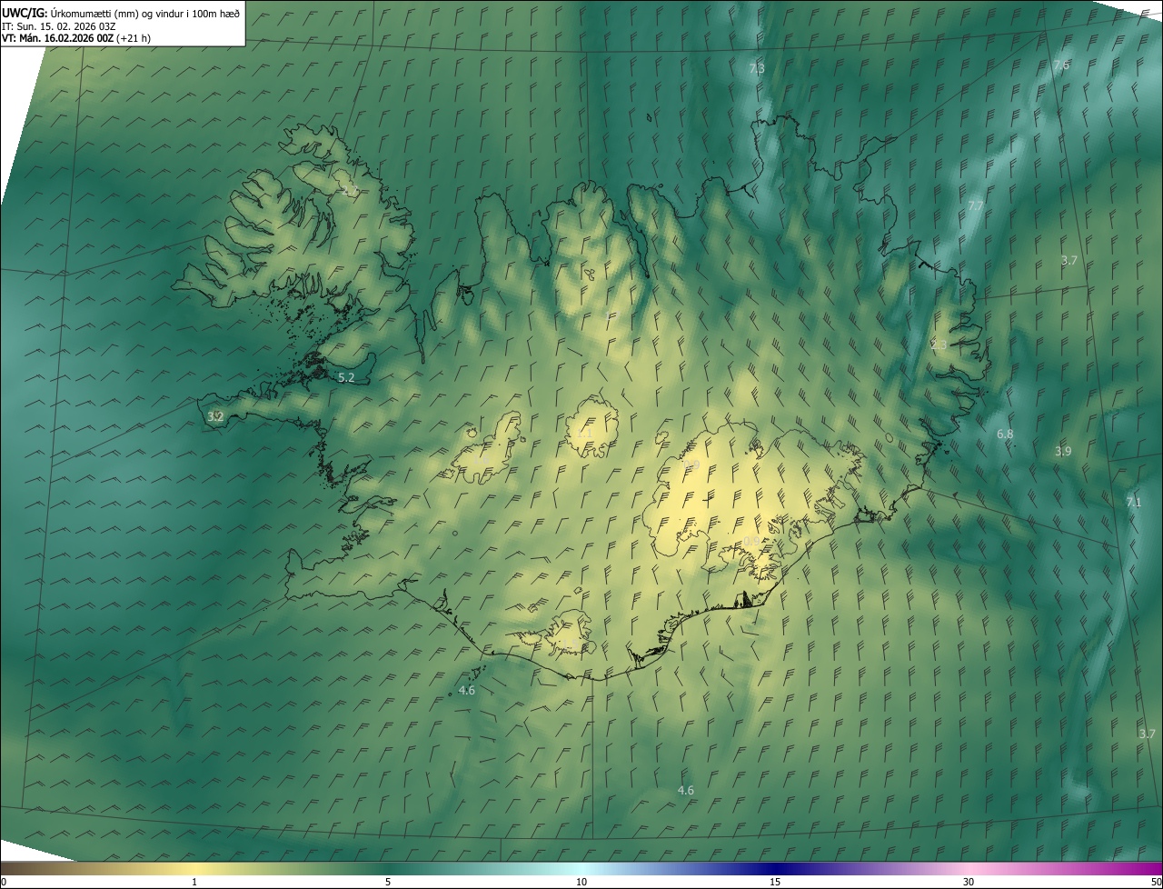The image size is (1163, 889).
Task: Click the 7.6 value label
Action: click(x=1061, y=65)
